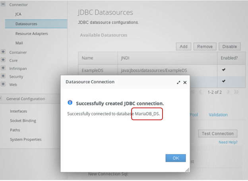This screenshot has height=181, width=248.
Task: Open Resource Adapters in sidebar
Action: pyautogui.click(x=31, y=33)
